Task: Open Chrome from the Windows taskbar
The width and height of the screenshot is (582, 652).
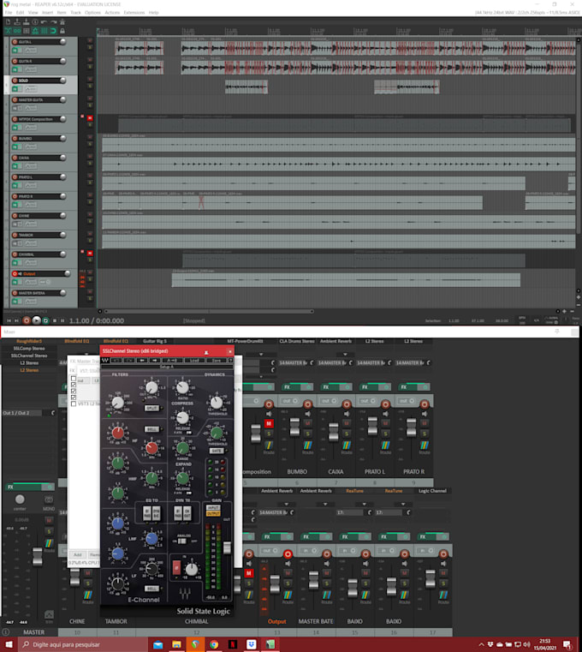Action: [214, 644]
